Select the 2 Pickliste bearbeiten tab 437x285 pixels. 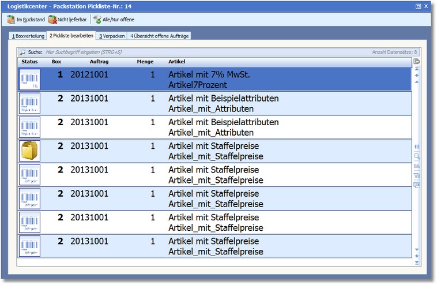click(x=70, y=36)
